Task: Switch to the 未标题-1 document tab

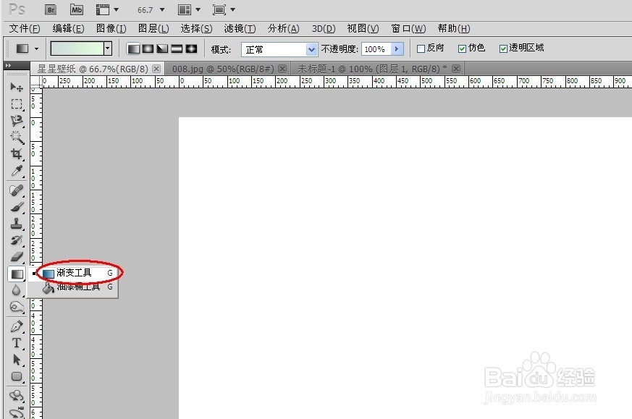Action: click(x=372, y=69)
